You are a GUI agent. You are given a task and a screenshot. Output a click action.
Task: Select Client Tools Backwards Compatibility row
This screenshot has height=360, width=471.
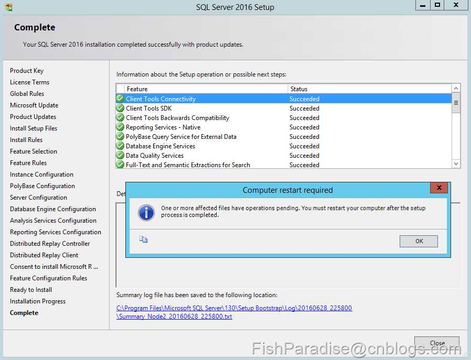[x=284, y=117]
